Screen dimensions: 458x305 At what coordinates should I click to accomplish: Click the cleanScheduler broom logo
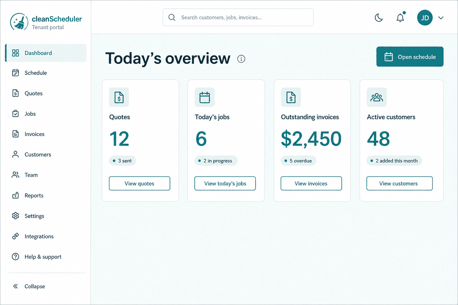(19, 22)
